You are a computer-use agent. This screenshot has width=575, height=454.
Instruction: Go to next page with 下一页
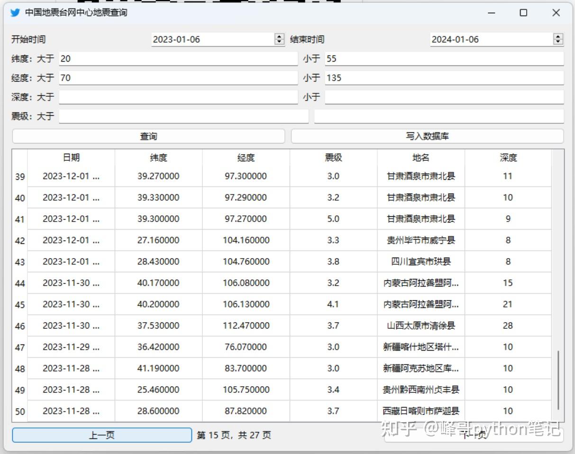coord(474,435)
